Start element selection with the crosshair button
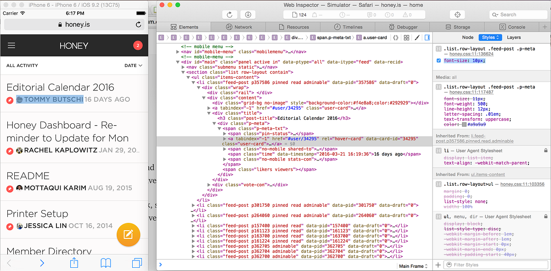551x271 pixels. pos(457,15)
